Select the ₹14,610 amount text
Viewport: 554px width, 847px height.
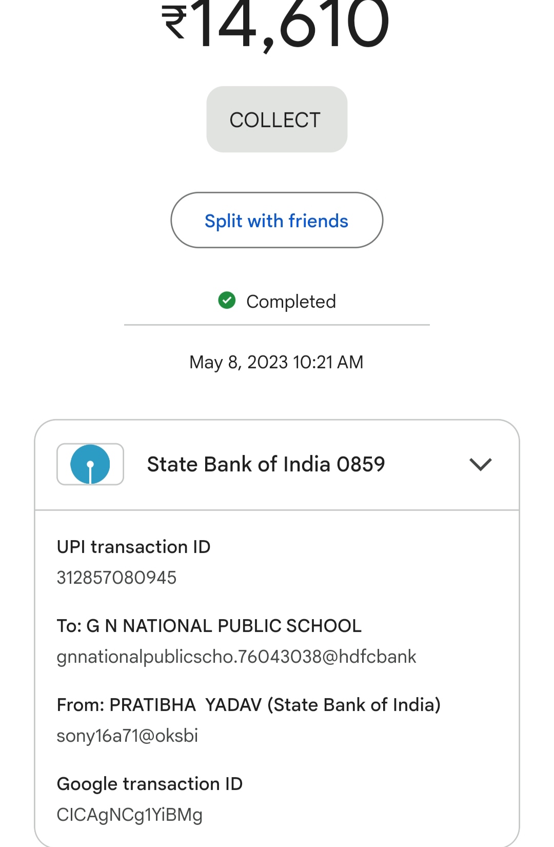276,25
